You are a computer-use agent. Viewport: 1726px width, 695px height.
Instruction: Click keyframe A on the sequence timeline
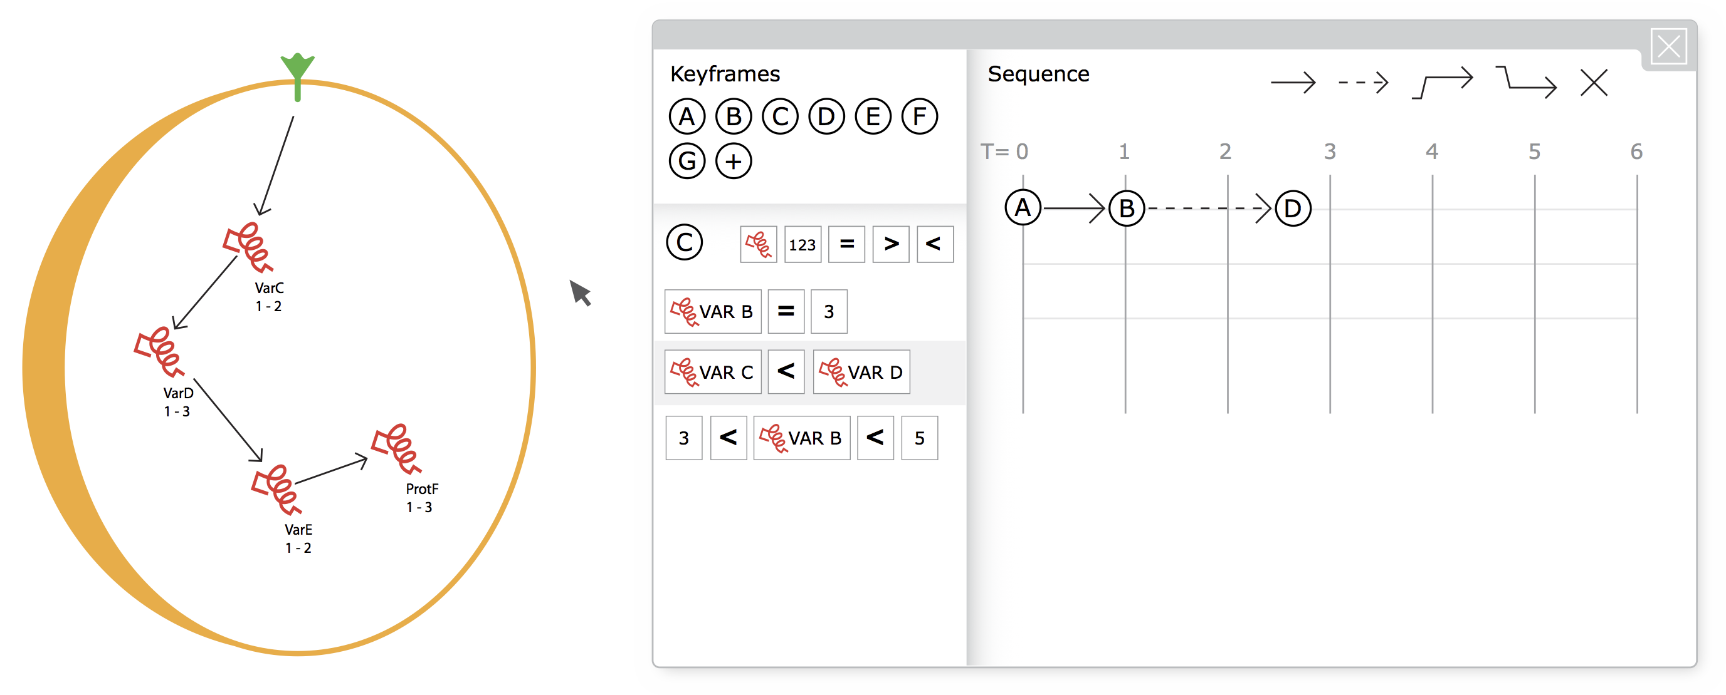pos(1023,208)
